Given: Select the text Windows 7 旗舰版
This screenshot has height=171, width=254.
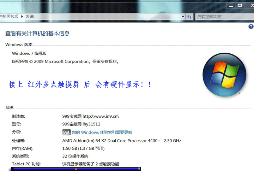Looking at the screenshot, I should [29, 53].
